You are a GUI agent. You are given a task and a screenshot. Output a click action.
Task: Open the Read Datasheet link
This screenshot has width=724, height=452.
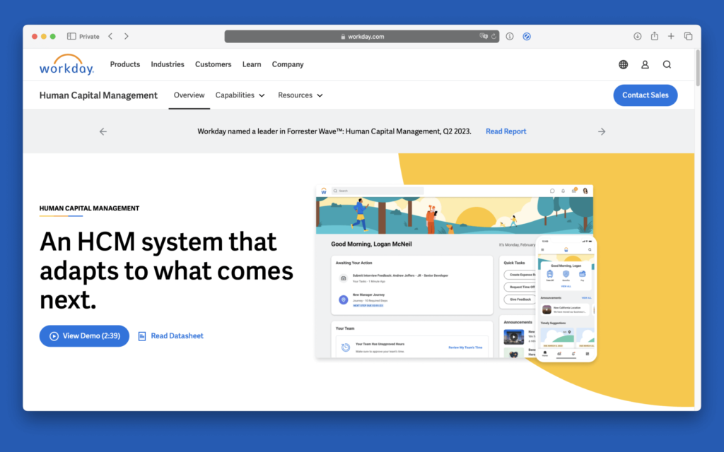171,336
